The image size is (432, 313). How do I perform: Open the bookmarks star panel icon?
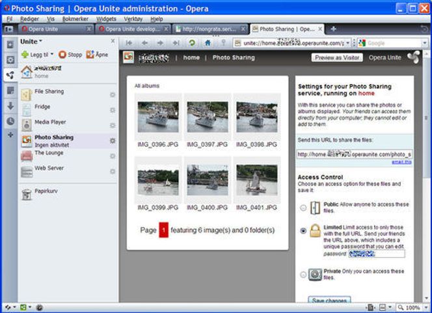10,45
